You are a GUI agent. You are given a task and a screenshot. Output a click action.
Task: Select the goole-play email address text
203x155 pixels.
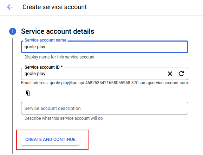(119, 83)
